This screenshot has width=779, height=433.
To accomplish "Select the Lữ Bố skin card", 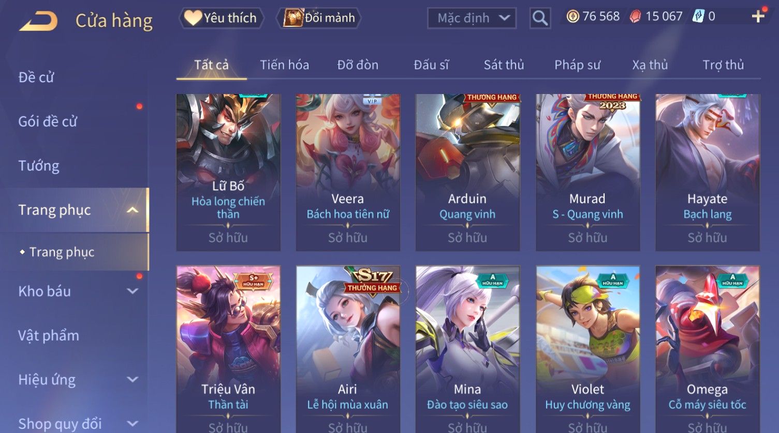I will [228, 172].
